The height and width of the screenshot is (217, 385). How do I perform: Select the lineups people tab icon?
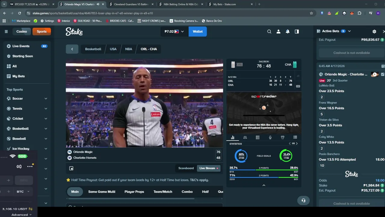tap(245, 137)
